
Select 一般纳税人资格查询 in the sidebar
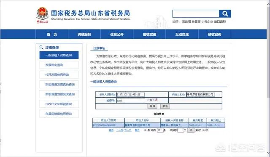[59, 55]
